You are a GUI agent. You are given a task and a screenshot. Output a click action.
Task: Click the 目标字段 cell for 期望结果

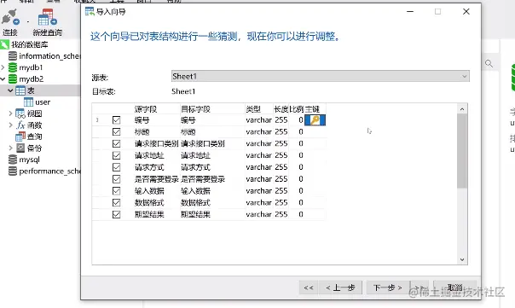tap(212, 215)
